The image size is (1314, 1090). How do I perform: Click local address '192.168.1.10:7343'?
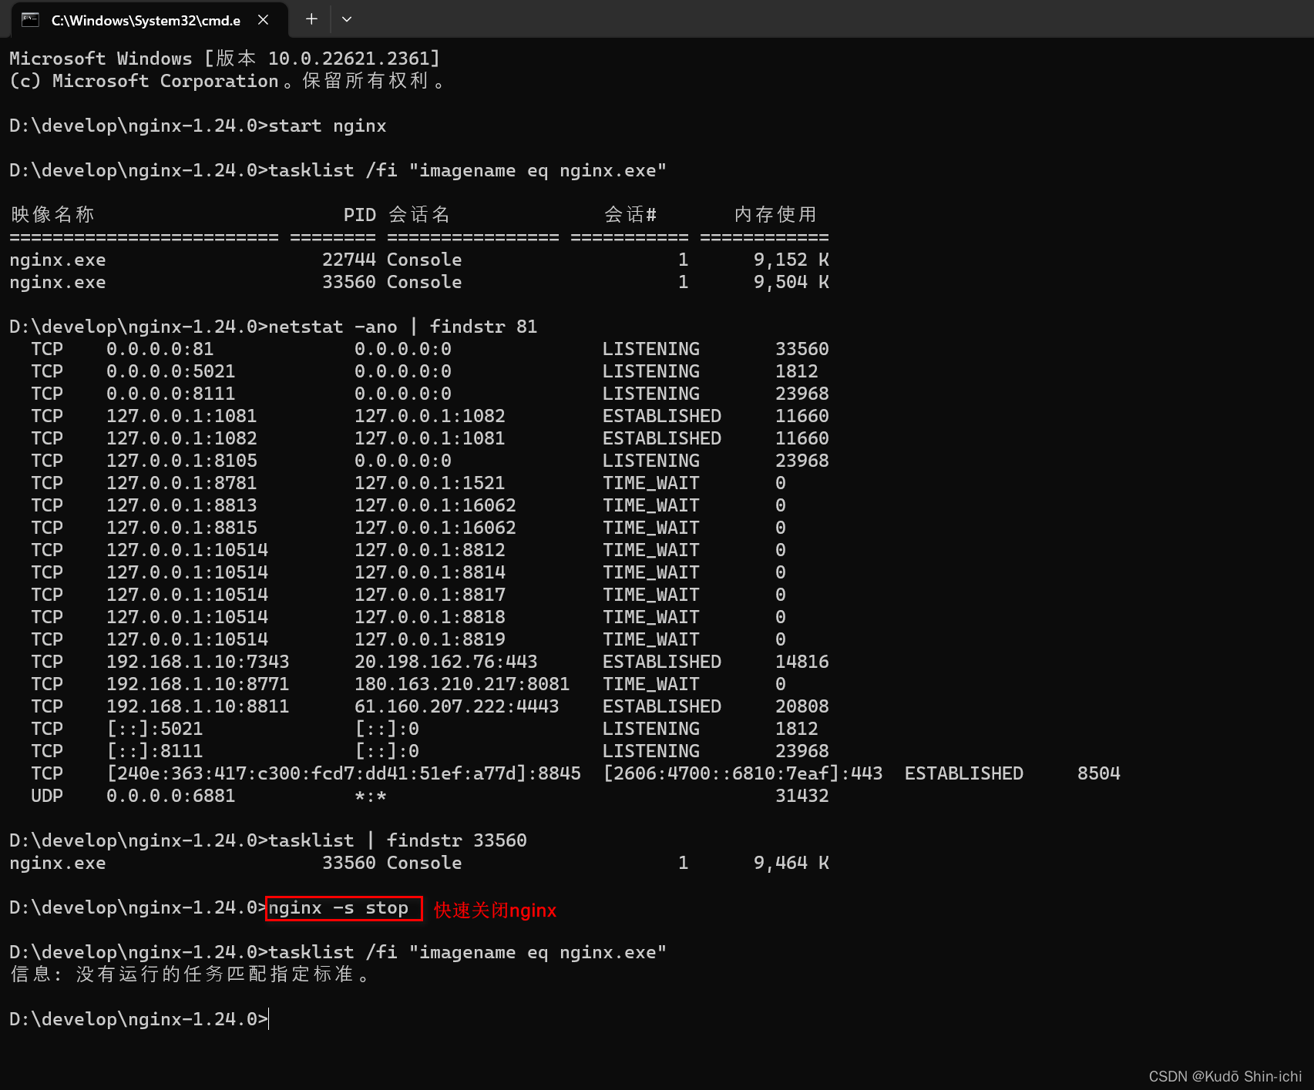(198, 662)
